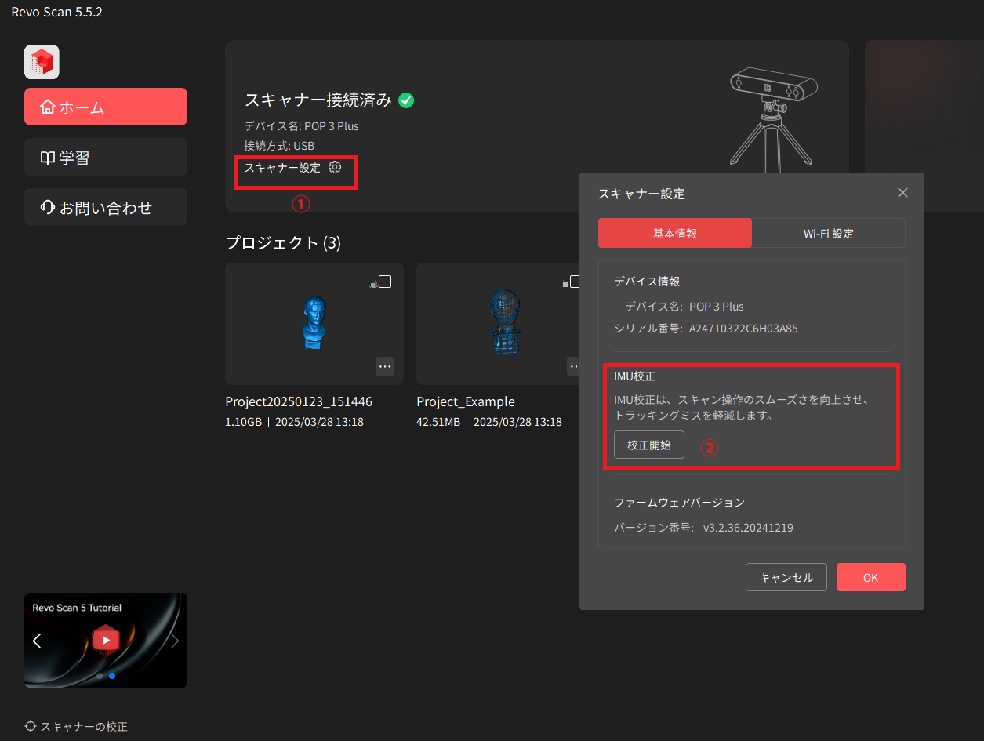The height and width of the screenshot is (741, 984).
Task: Open the ホーム home page
Action: pyautogui.click(x=106, y=107)
